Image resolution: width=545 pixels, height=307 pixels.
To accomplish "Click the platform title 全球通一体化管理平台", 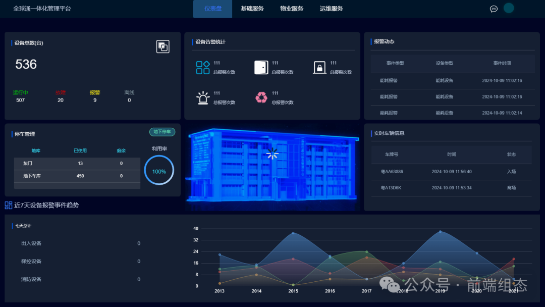I will coord(42,9).
